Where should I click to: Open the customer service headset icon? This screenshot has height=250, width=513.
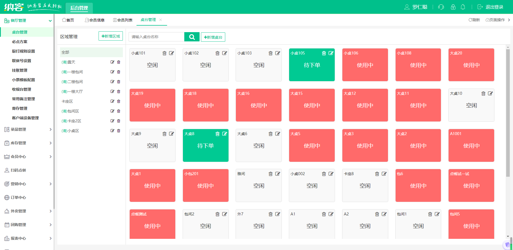coord(441,7)
